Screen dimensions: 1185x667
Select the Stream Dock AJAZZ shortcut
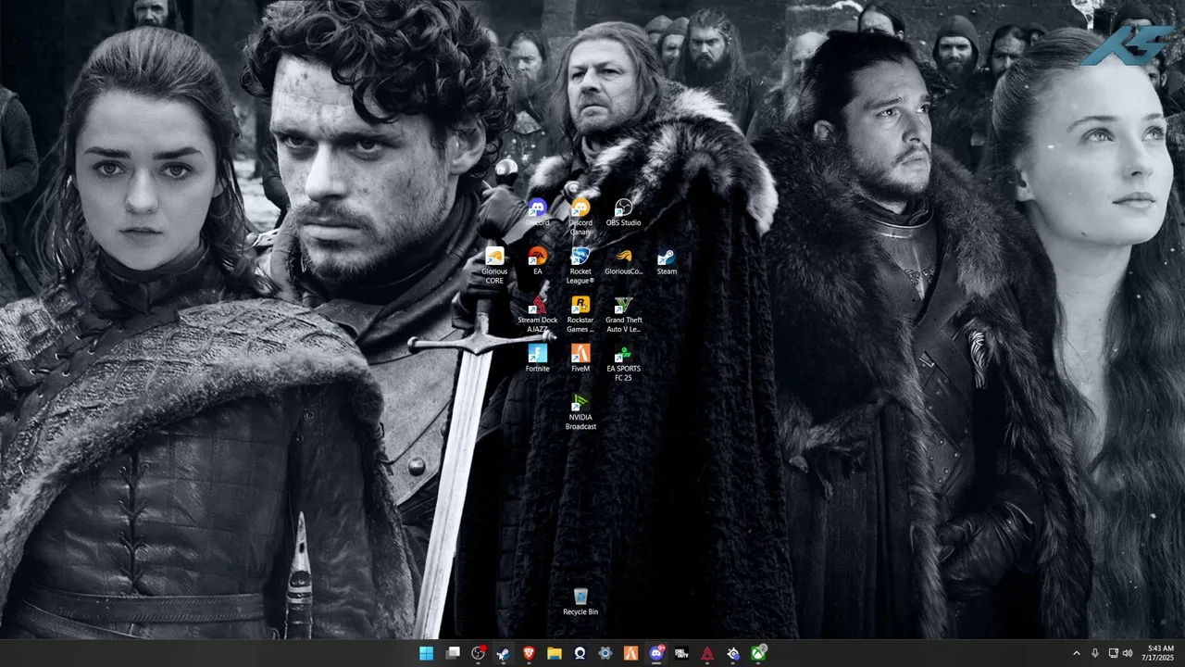click(538, 314)
